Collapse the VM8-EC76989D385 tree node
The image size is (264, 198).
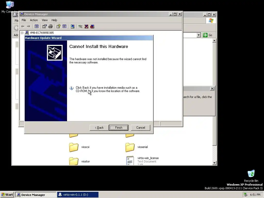(22, 33)
